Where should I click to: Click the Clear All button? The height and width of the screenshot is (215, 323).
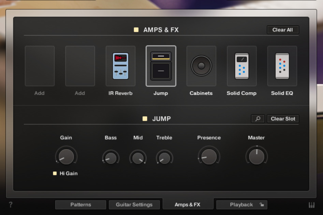coord(283,30)
